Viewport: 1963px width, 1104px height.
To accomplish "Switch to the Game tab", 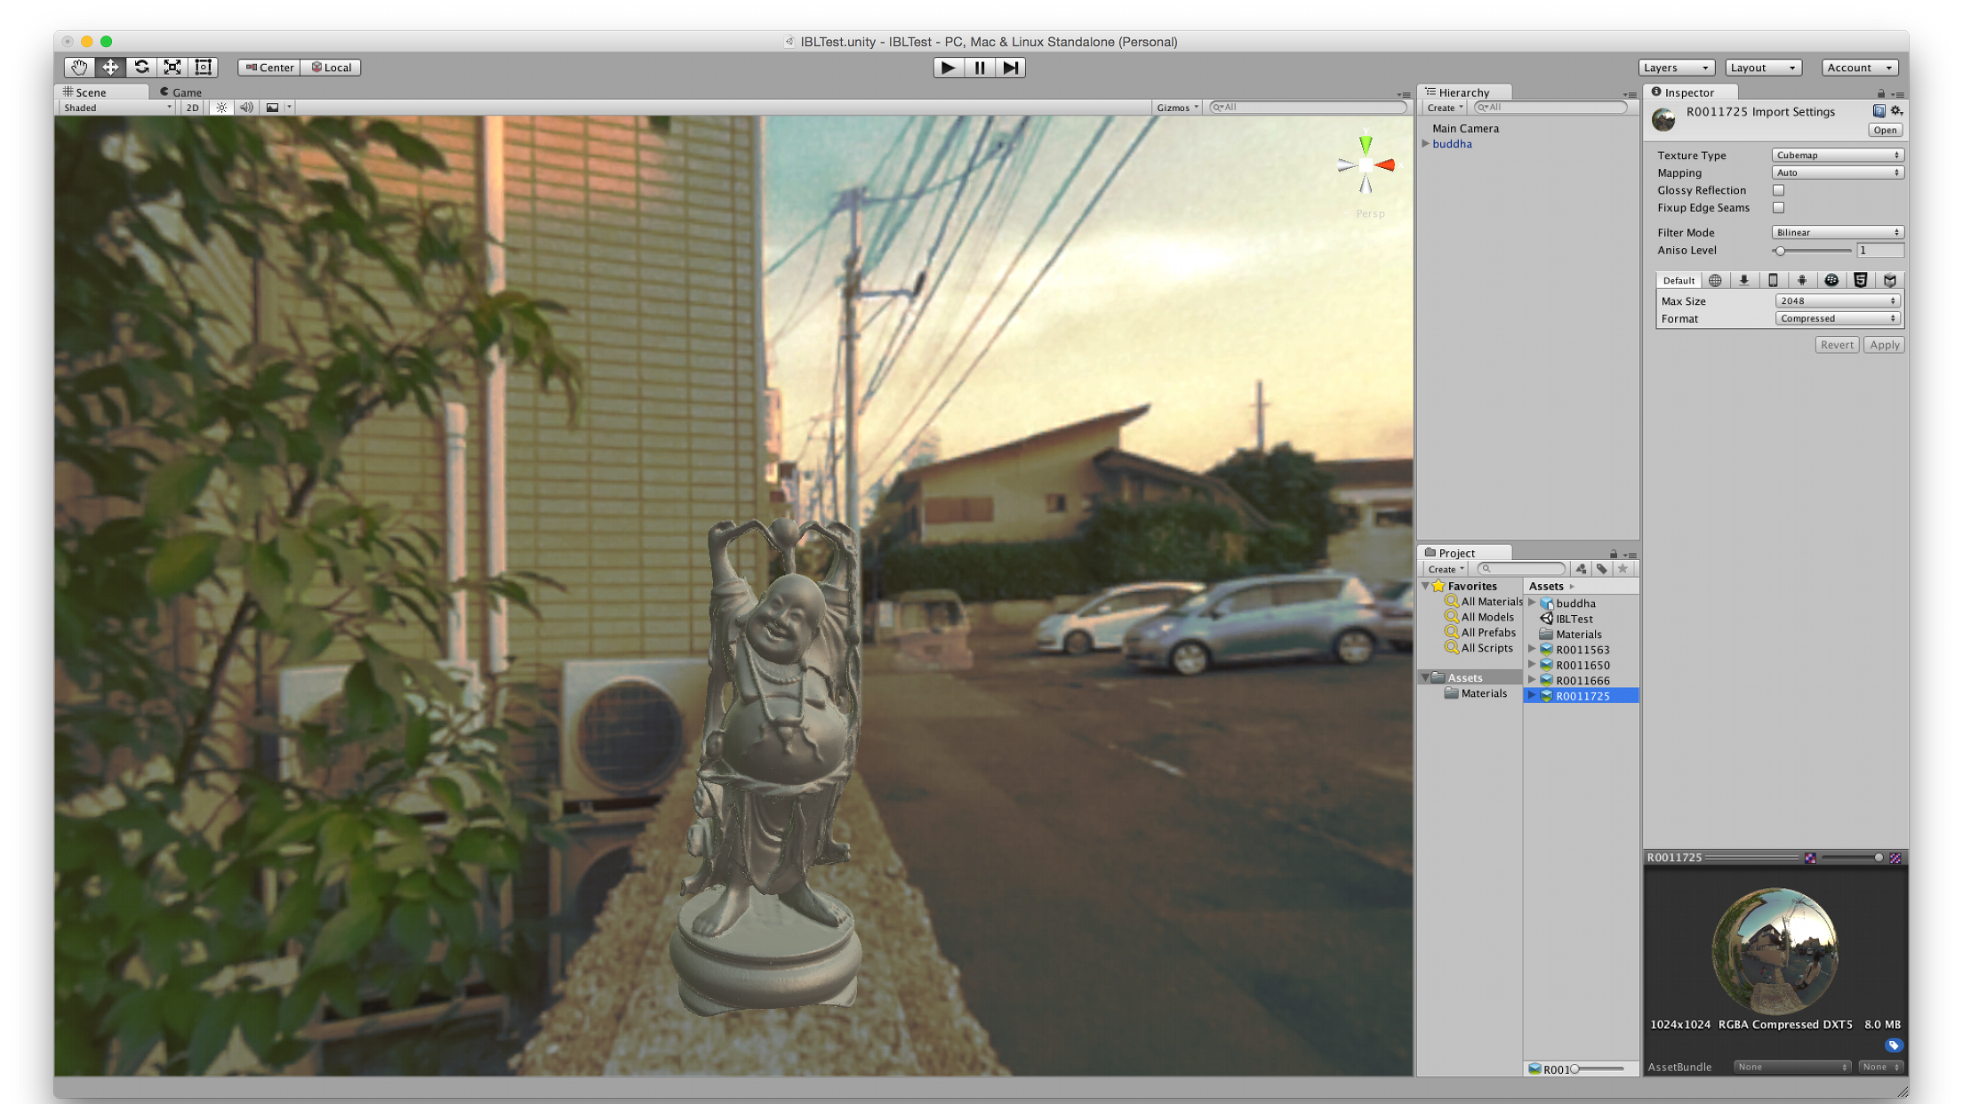I will tap(180, 92).
